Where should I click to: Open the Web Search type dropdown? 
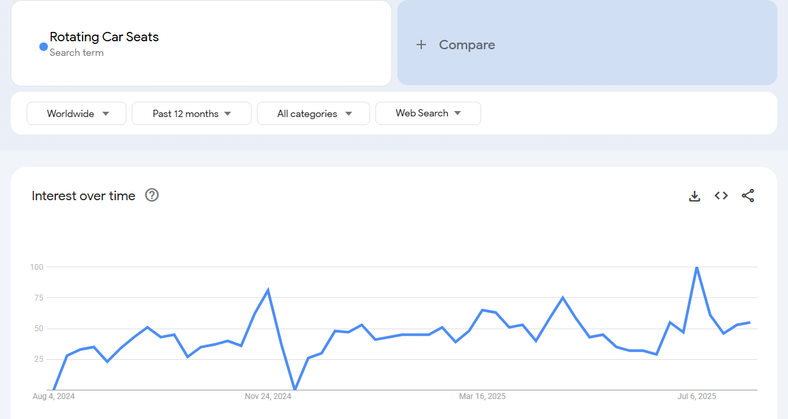[x=428, y=114]
